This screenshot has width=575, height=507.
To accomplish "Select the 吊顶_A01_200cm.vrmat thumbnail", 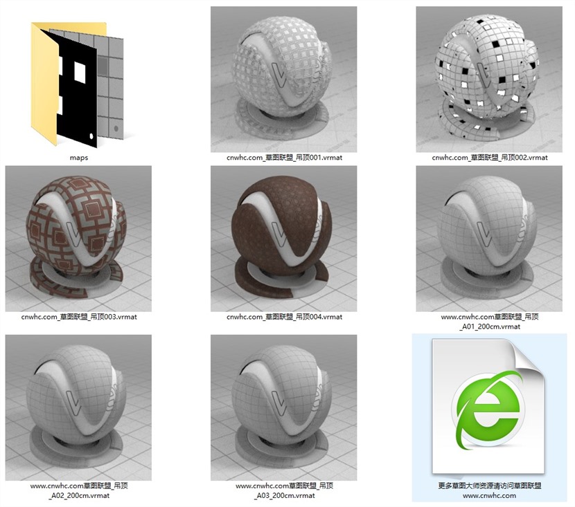I will pos(489,239).
